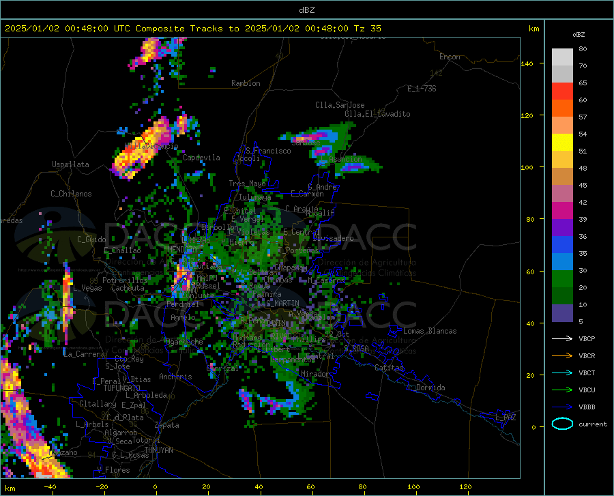Select the purple 39 dBZ legend swatch
Screen dimensions: 614x496
coord(562,228)
